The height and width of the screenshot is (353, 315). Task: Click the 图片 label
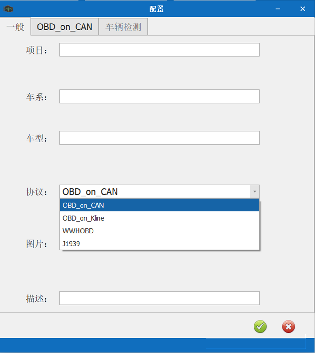tap(36, 244)
